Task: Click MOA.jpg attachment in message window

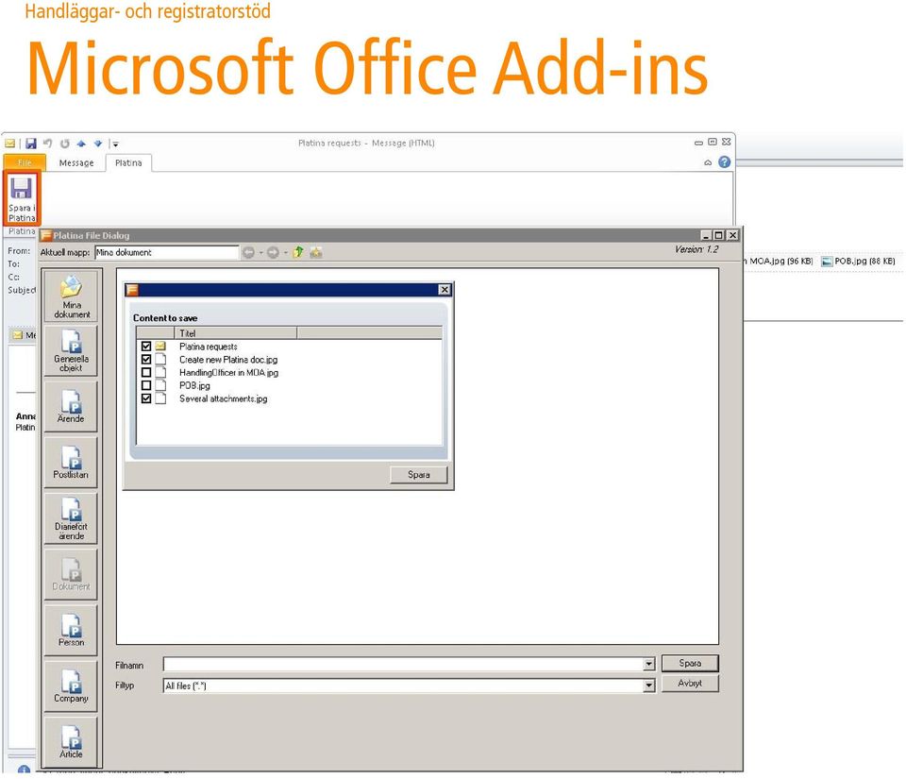Action: (x=780, y=262)
